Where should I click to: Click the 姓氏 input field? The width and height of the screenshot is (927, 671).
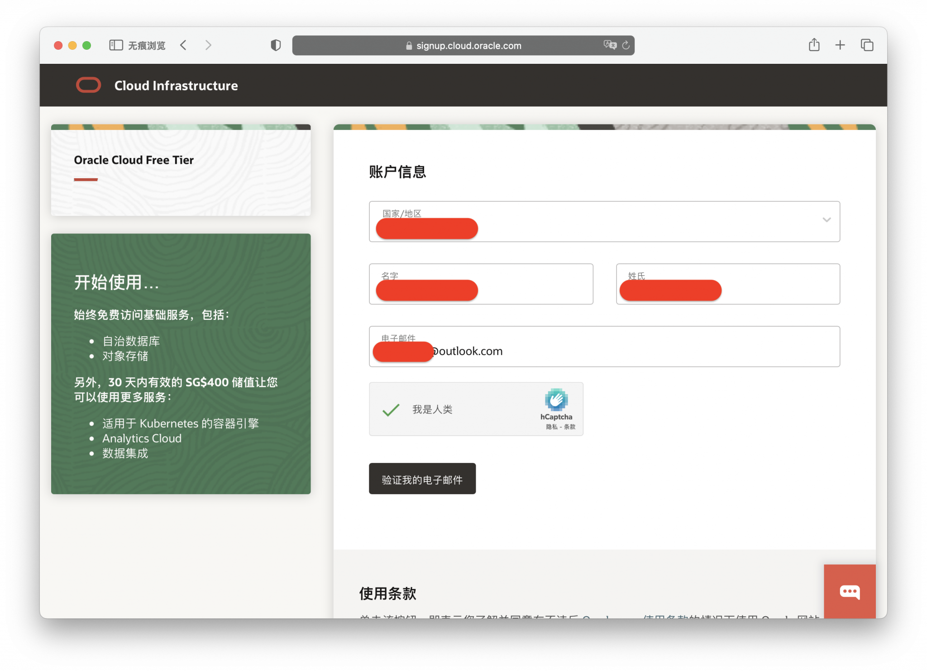[728, 284]
